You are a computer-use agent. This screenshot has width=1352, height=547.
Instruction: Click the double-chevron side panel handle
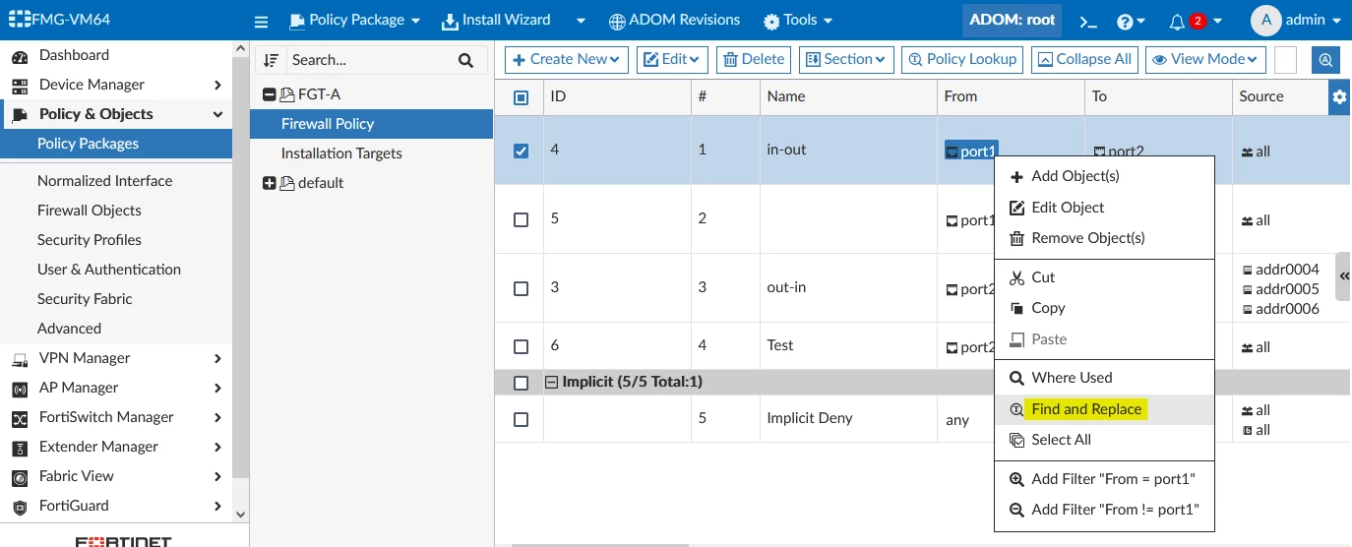pos(1344,277)
